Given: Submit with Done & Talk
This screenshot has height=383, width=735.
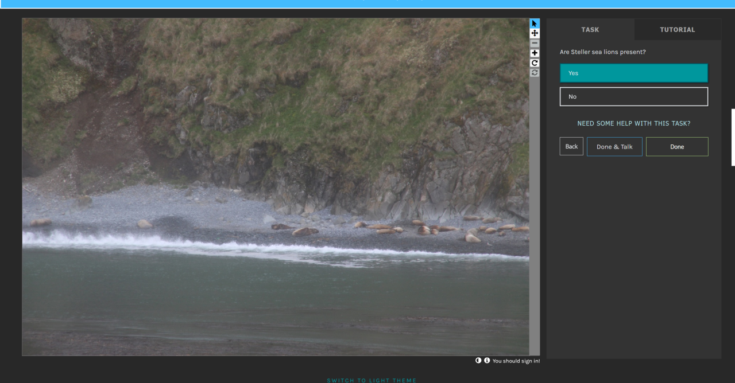Looking at the screenshot, I should point(614,147).
